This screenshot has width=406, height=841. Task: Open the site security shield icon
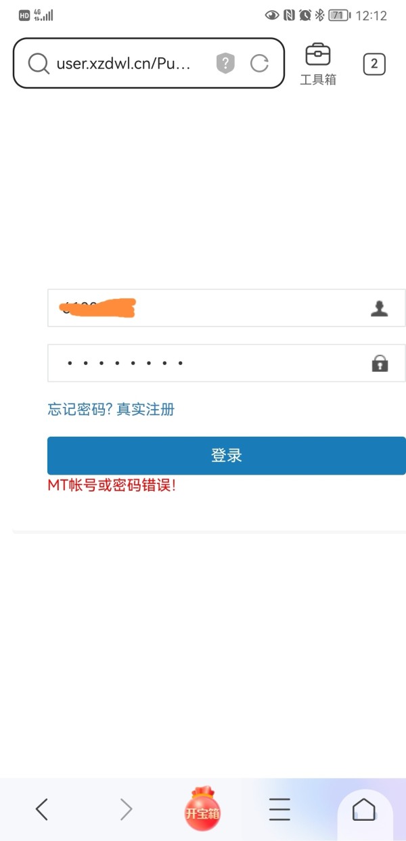tap(225, 64)
